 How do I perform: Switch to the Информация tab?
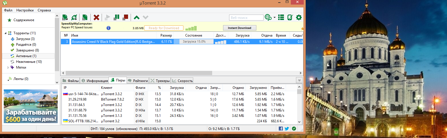94,81
